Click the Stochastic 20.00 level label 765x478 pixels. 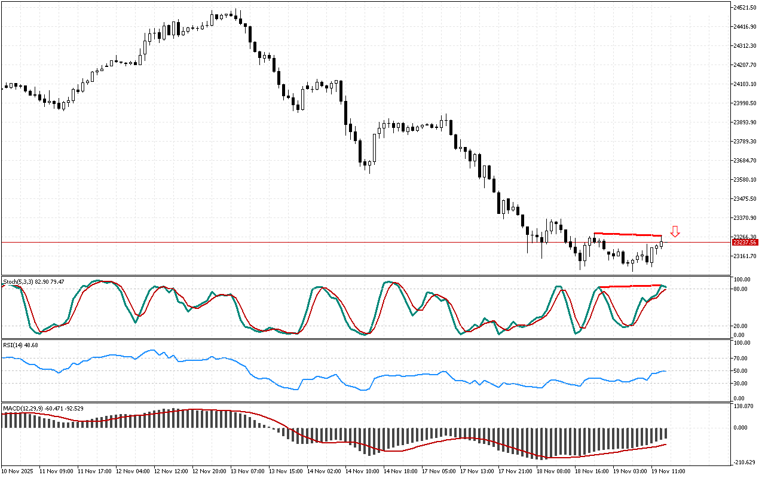point(742,326)
